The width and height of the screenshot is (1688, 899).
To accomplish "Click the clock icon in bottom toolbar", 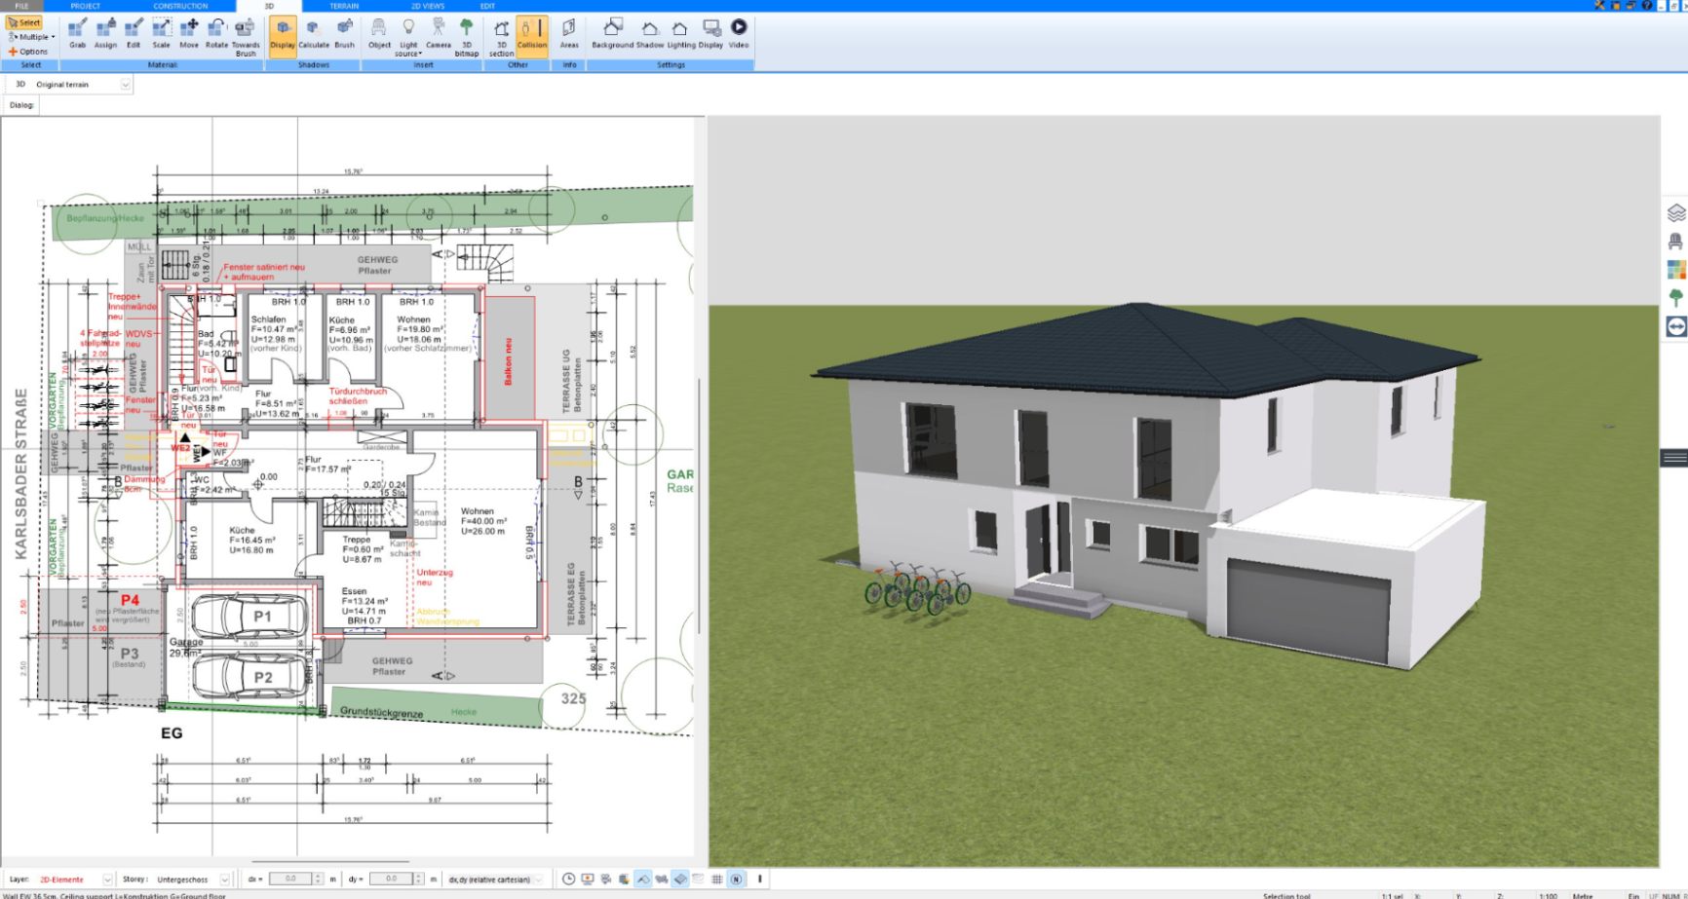I will (569, 879).
